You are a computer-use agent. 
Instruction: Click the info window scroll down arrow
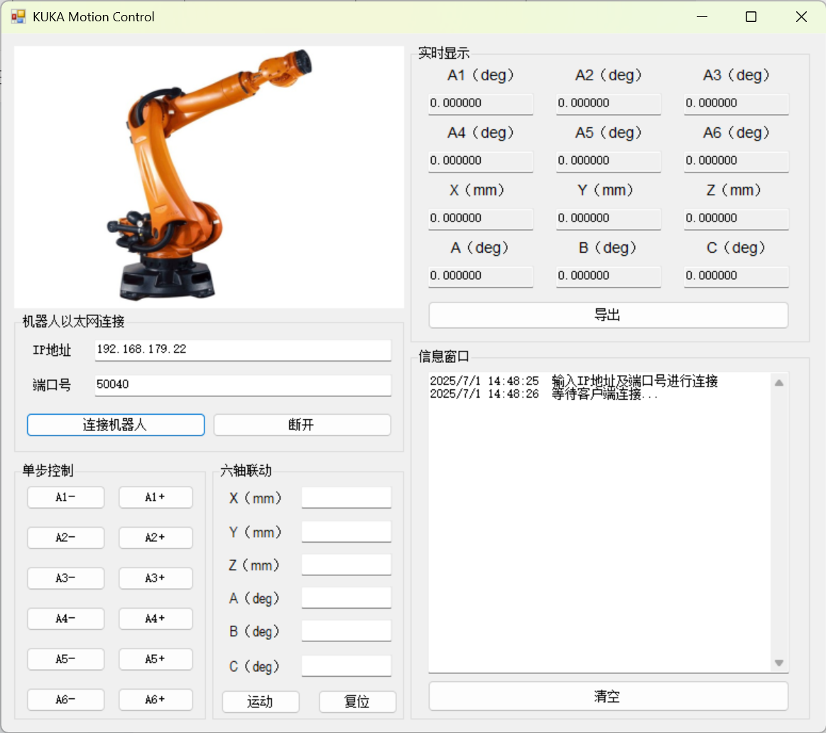coord(779,663)
